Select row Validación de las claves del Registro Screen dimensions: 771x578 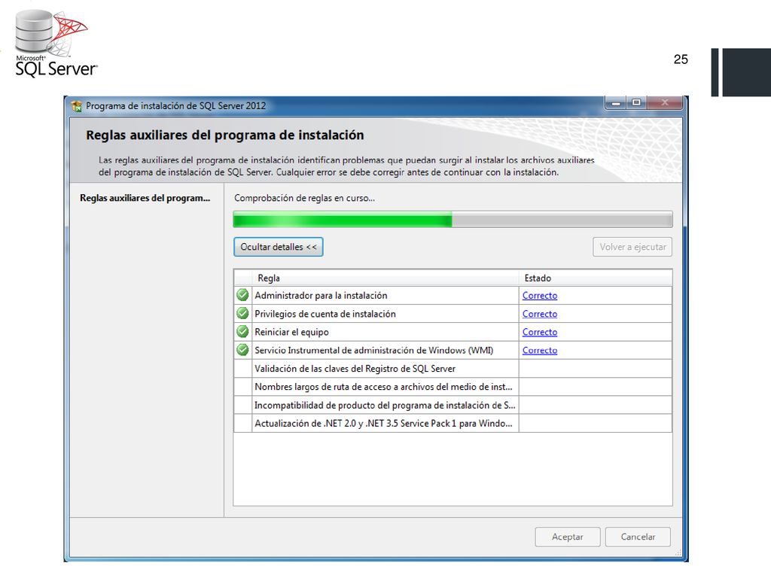[453, 368]
